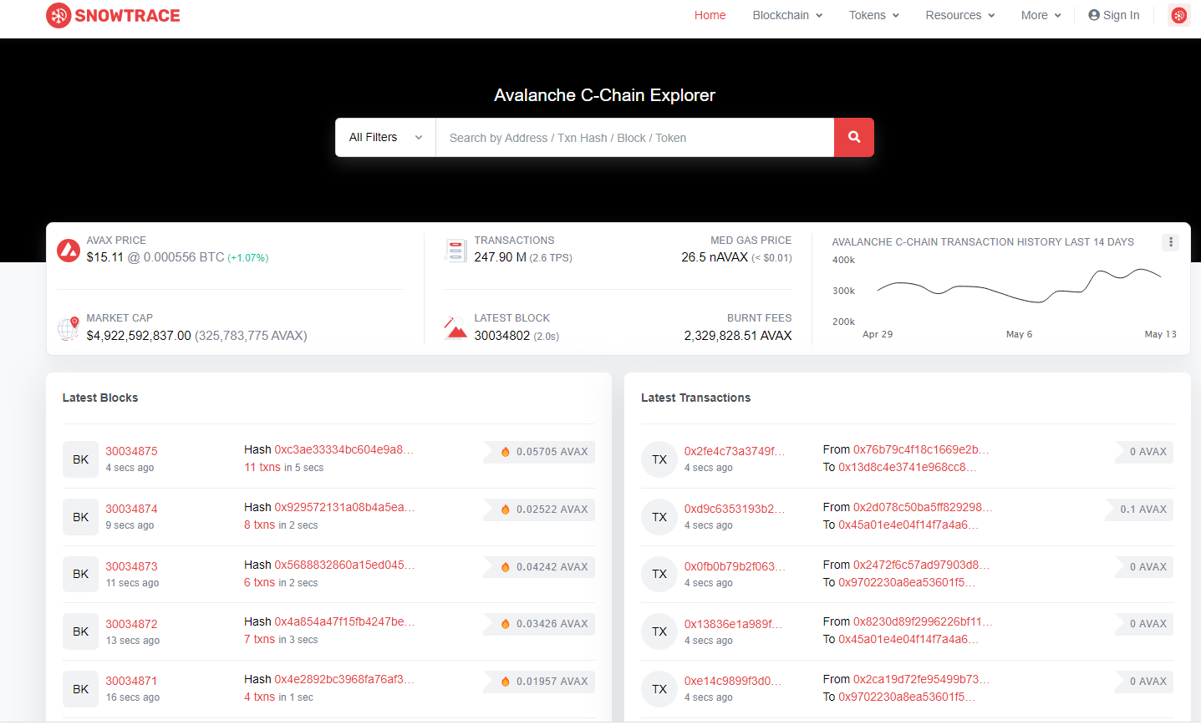This screenshot has height=725, width=1201.
Task: Open block number 30034873
Action: pos(131,566)
